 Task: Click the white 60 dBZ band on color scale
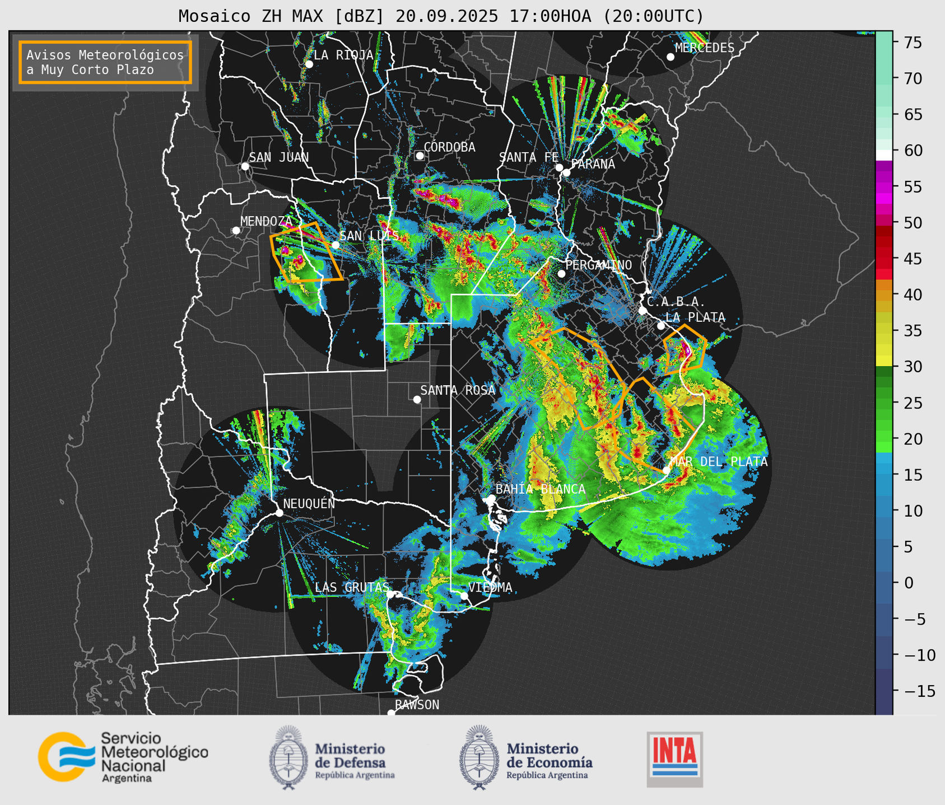884,155
